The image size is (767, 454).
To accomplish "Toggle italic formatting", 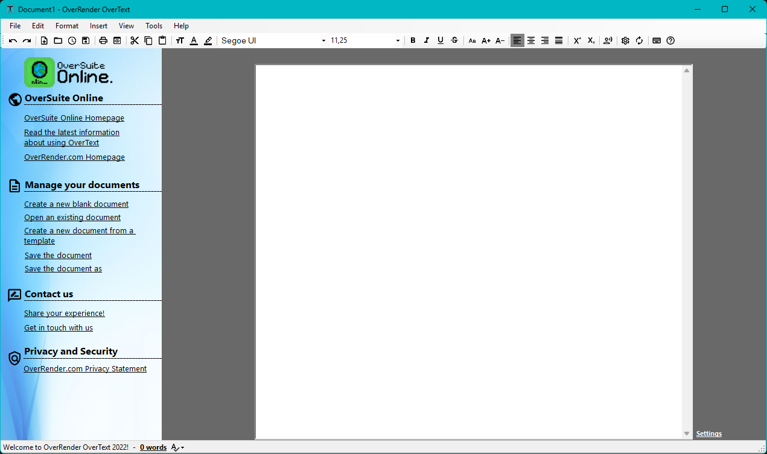I will pyautogui.click(x=427, y=40).
